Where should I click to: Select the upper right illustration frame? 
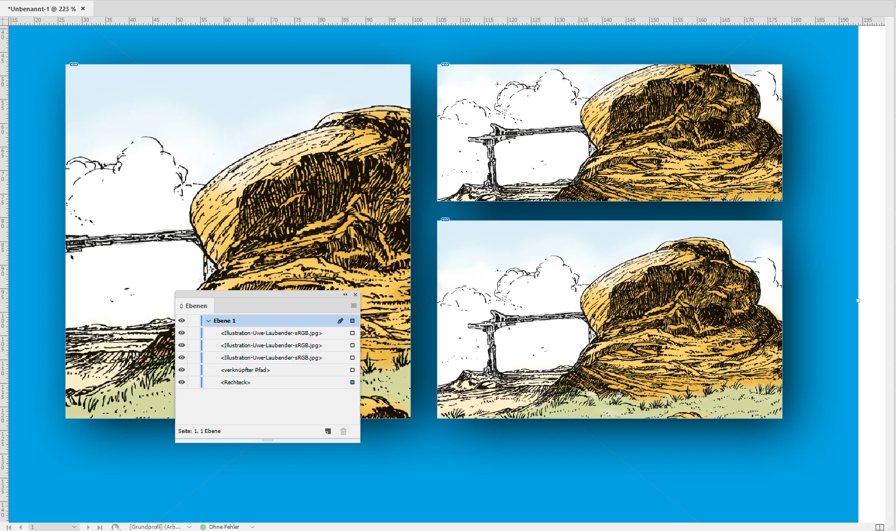(x=609, y=133)
